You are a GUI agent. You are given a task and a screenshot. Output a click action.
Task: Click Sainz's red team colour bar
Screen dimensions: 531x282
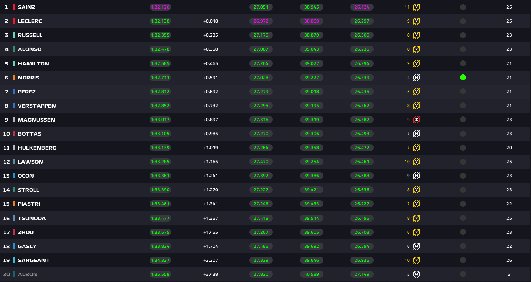[x=14, y=7]
